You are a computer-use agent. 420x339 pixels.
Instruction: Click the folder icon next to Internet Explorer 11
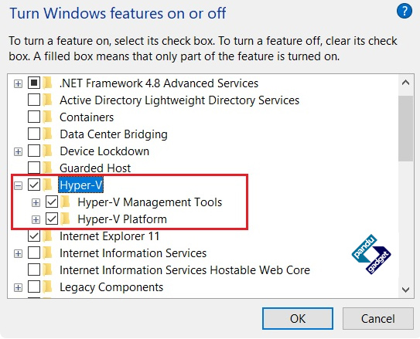click(x=48, y=236)
